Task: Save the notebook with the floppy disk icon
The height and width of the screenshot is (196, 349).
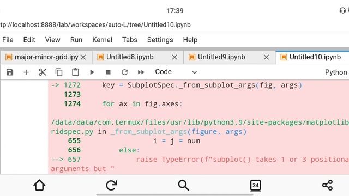Action: 10,72
